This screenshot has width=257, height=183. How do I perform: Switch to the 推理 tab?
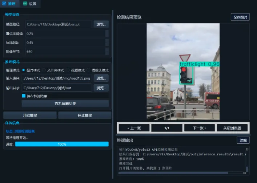(x=9, y=4)
